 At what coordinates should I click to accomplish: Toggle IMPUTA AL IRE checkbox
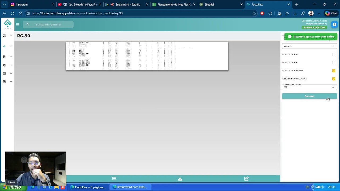tap(334, 63)
